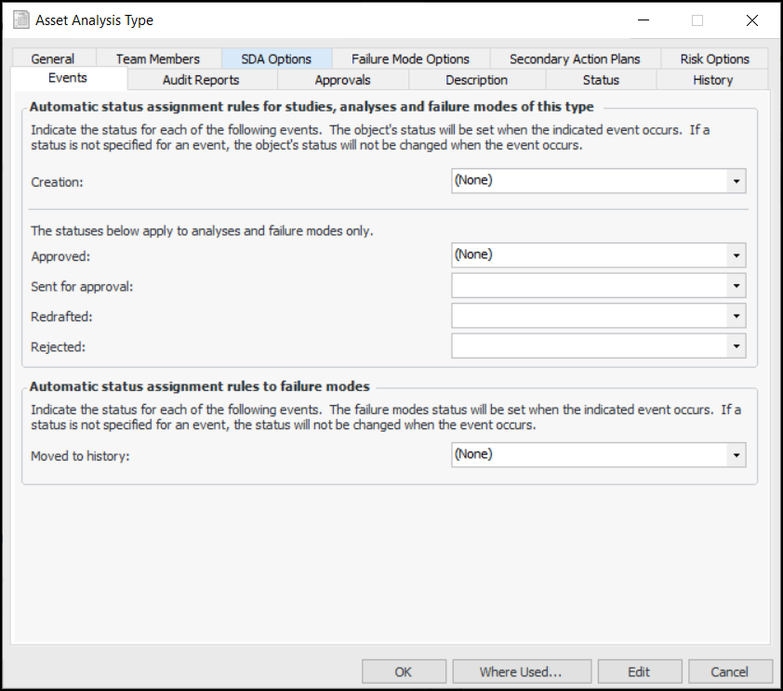Click the Where Used... button

click(x=521, y=671)
